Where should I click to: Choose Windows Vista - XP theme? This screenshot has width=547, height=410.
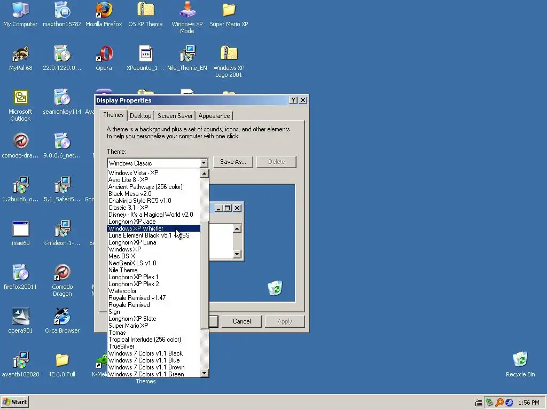(x=154, y=173)
